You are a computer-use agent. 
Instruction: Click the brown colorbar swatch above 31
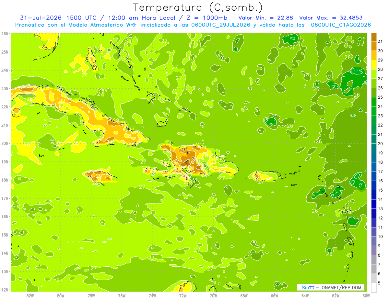[374, 37]
